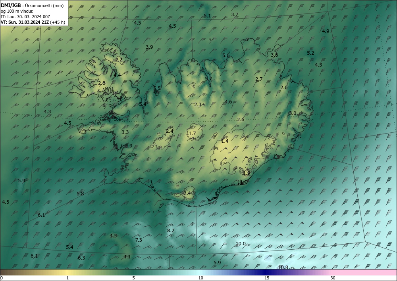Select the 1.7 value inside the glacier outline
Screen dimensions: 397x281
(x=193, y=133)
